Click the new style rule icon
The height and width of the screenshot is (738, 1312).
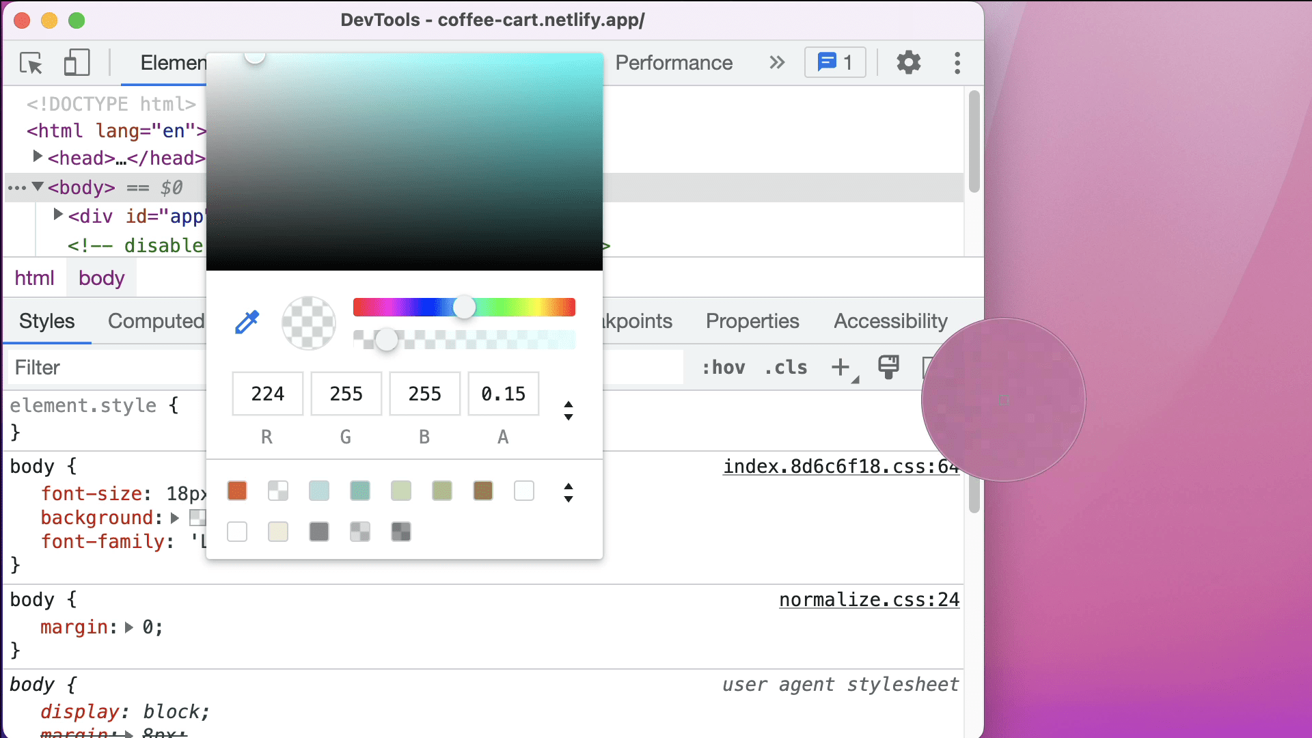[x=839, y=367]
